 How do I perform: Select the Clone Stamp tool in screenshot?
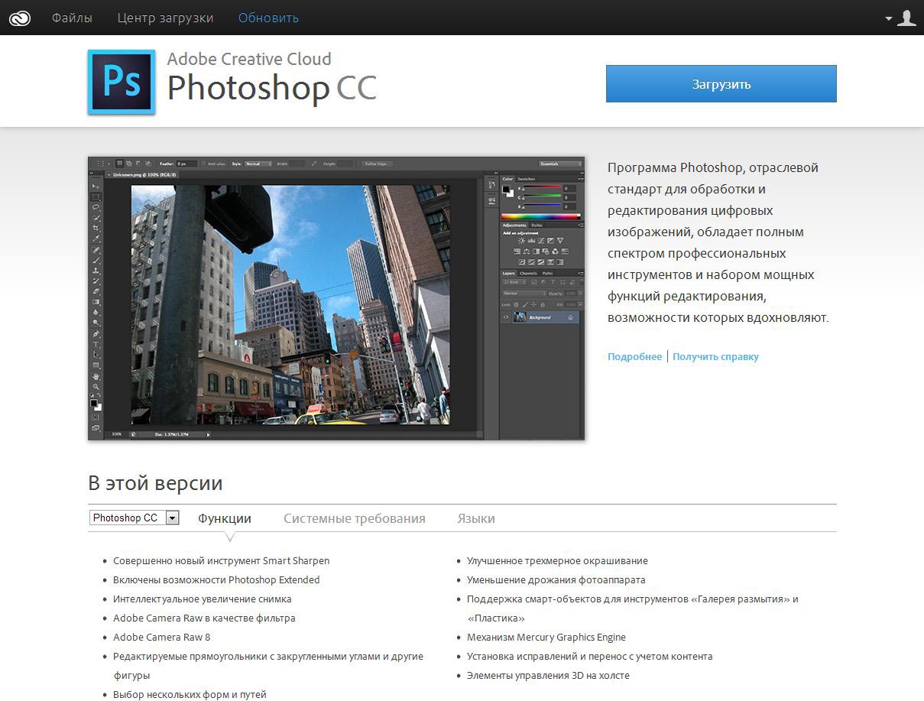(95, 271)
